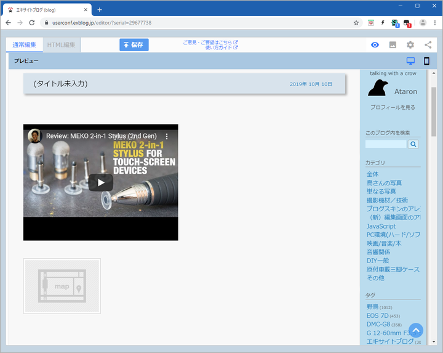Click the browser back arrow
The width and height of the screenshot is (443, 353).
click(x=8, y=23)
